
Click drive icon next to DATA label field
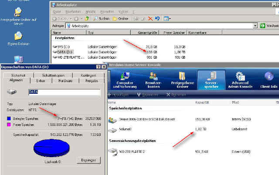point(12,92)
